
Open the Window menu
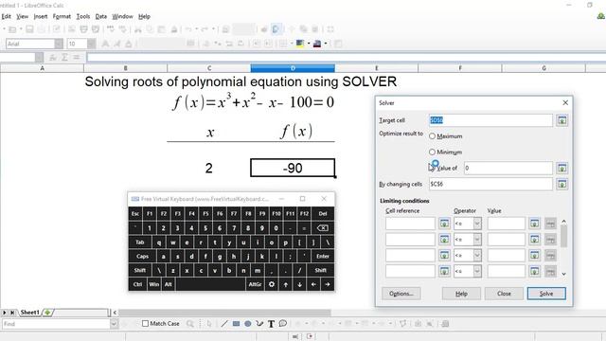122,17
